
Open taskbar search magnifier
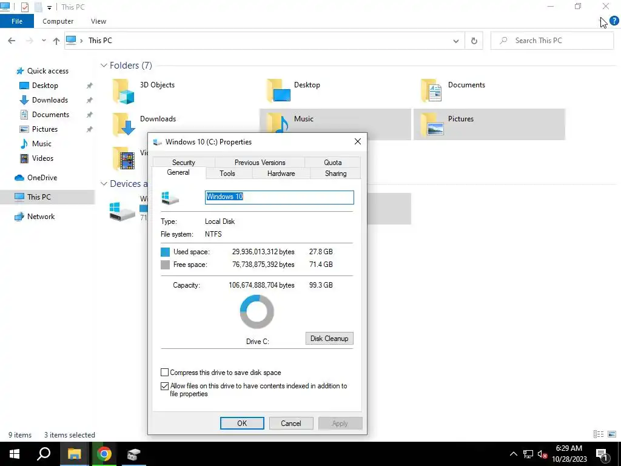pos(44,454)
